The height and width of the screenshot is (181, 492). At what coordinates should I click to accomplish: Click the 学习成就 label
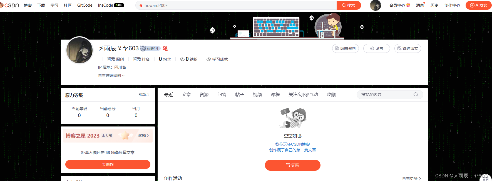(x=220, y=59)
